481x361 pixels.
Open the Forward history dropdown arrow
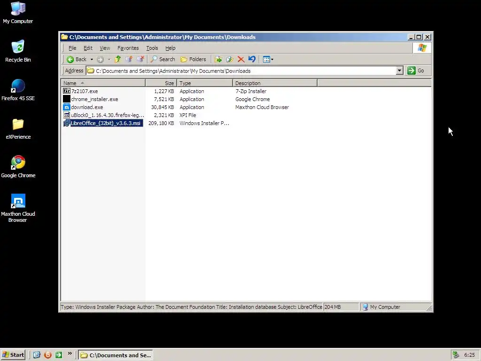click(x=109, y=59)
